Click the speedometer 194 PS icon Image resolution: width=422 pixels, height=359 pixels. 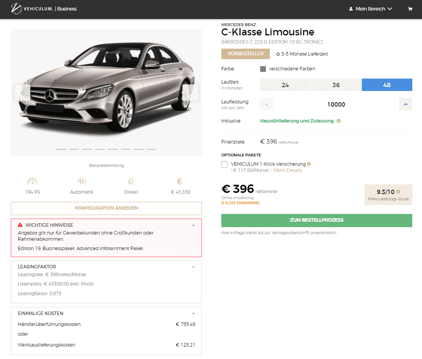tap(32, 181)
